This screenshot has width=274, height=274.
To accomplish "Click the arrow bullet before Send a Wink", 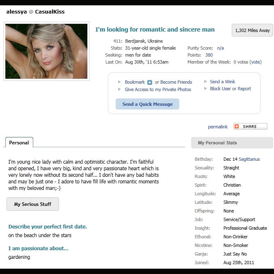I will [205, 82].
